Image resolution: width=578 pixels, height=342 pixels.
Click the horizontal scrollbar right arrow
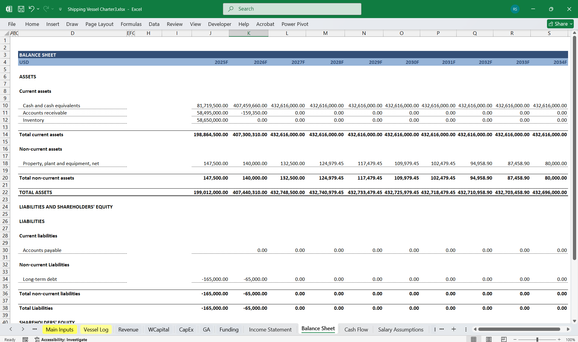pos(568,329)
